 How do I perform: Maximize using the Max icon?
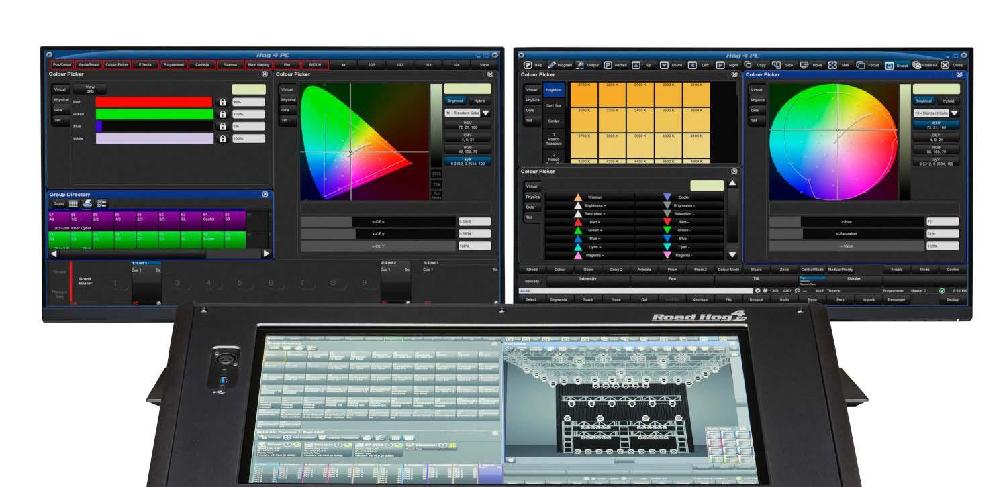[x=832, y=65]
